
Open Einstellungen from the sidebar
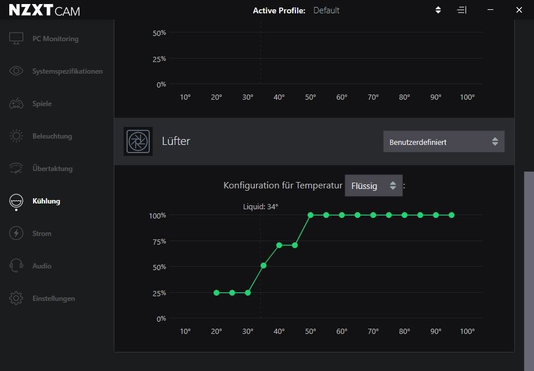(53, 298)
